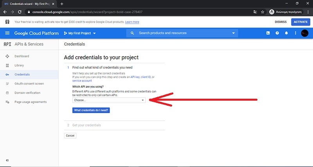Viewport: 313px width, 167px height.
Task: Bookmark this page with star icon
Action: pyautogui.click(x=263, y=12)
